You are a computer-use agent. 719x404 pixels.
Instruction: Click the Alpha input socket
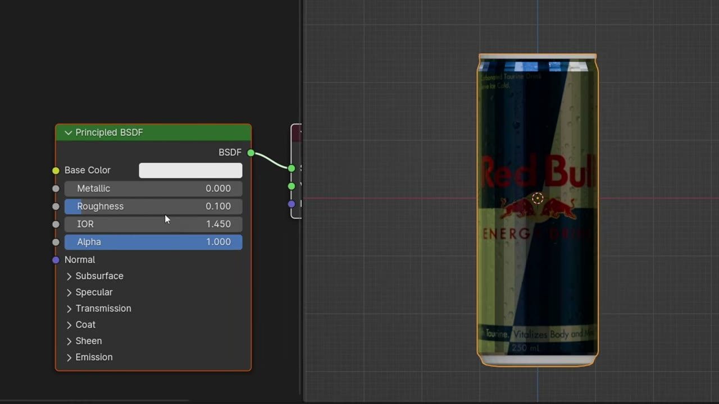point(56,242)
